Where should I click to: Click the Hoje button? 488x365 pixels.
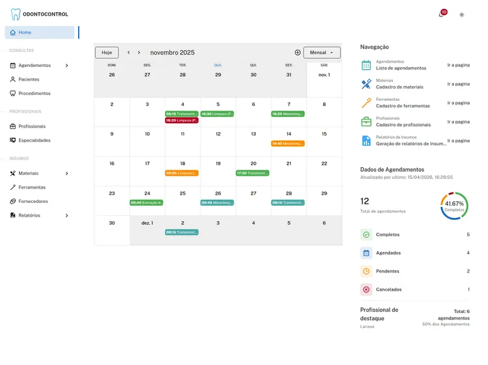pos(107,53)
